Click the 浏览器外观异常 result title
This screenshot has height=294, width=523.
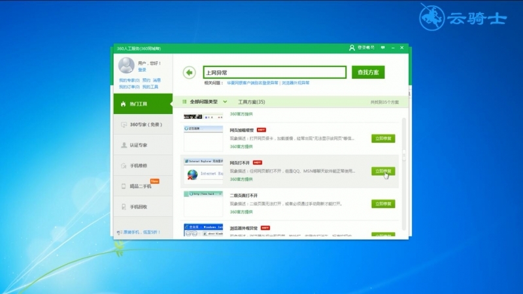tap(244, 228)
